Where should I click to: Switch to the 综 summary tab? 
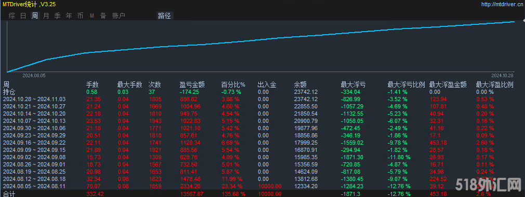point(12,16)
